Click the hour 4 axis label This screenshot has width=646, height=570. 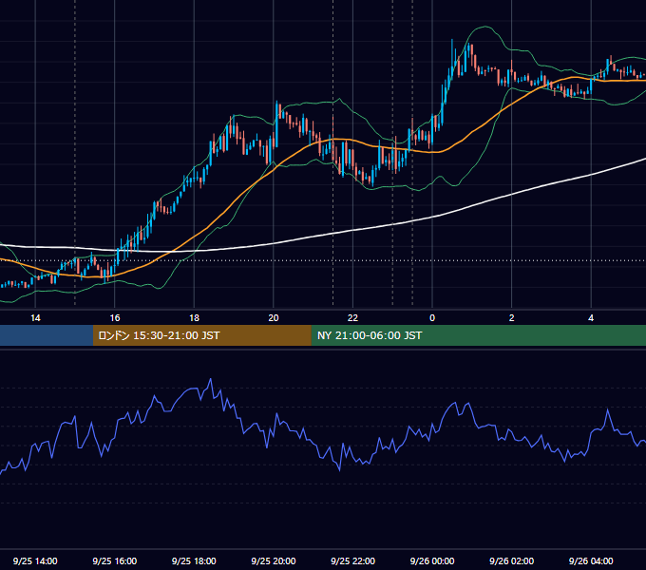591,318
